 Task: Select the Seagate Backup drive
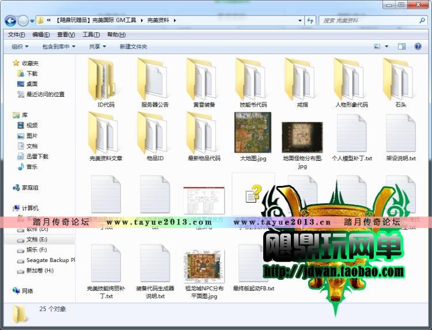coord(46,260)
